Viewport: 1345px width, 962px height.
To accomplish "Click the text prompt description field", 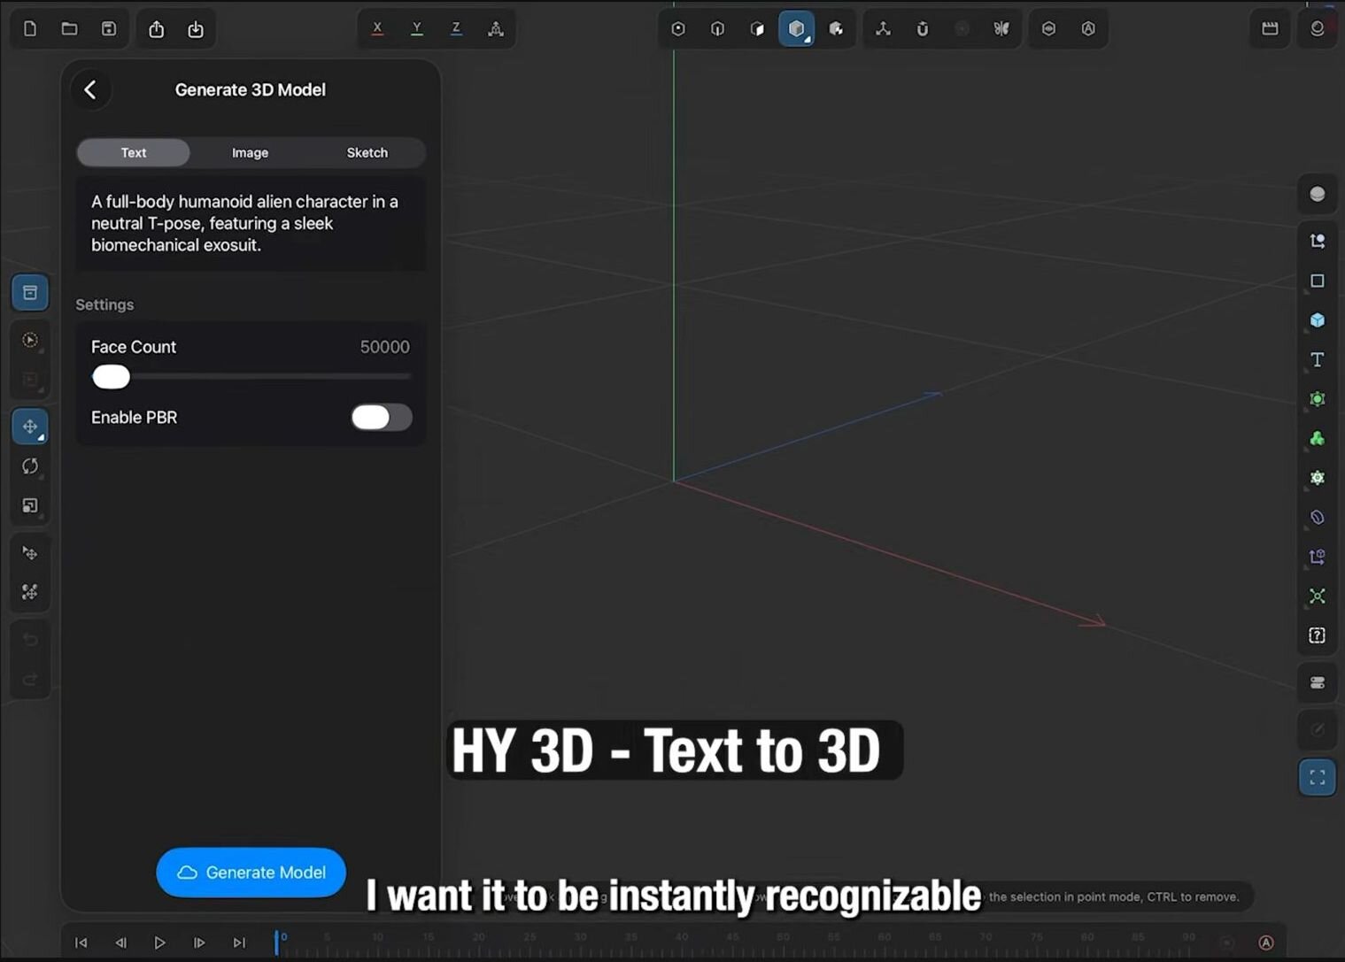I will tap(250, 224).
